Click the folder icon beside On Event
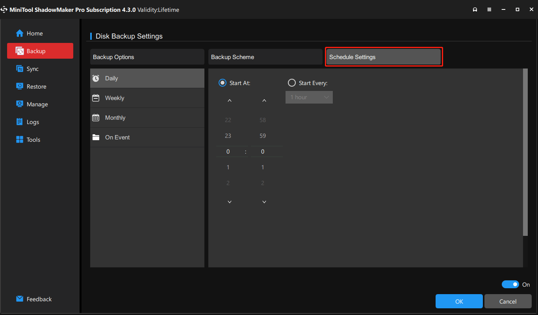Image resolution: width=538 pixels, height=315 pixels. point(96,137)
